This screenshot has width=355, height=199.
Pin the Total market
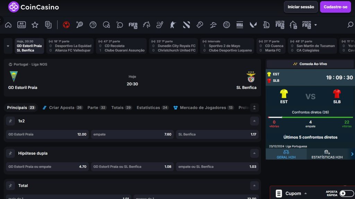(x=10, y=185)
